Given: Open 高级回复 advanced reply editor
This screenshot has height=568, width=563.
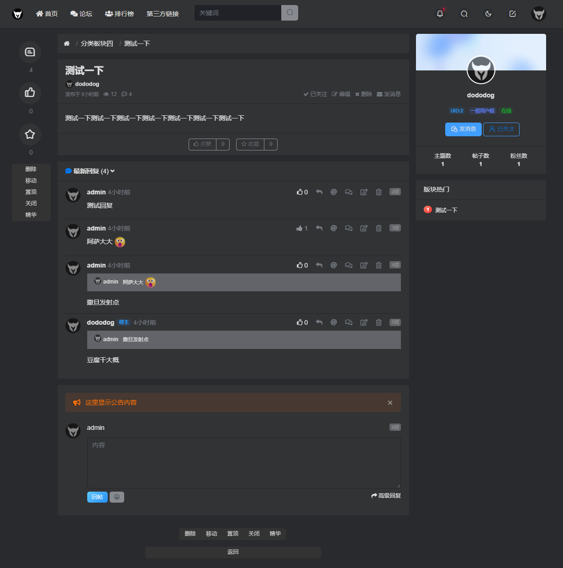Looking at the screenshot, I should click(x=386, y=496).
